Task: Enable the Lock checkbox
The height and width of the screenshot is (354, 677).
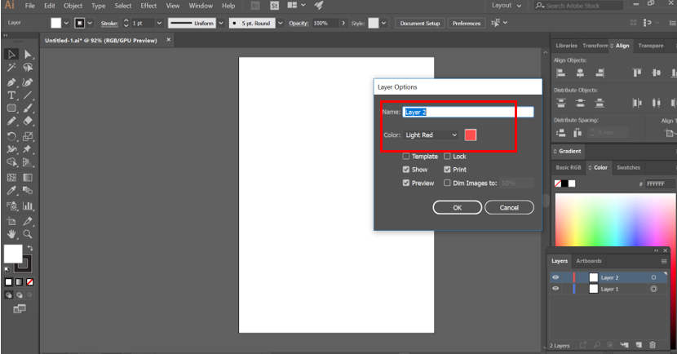Action: point(447,157)
